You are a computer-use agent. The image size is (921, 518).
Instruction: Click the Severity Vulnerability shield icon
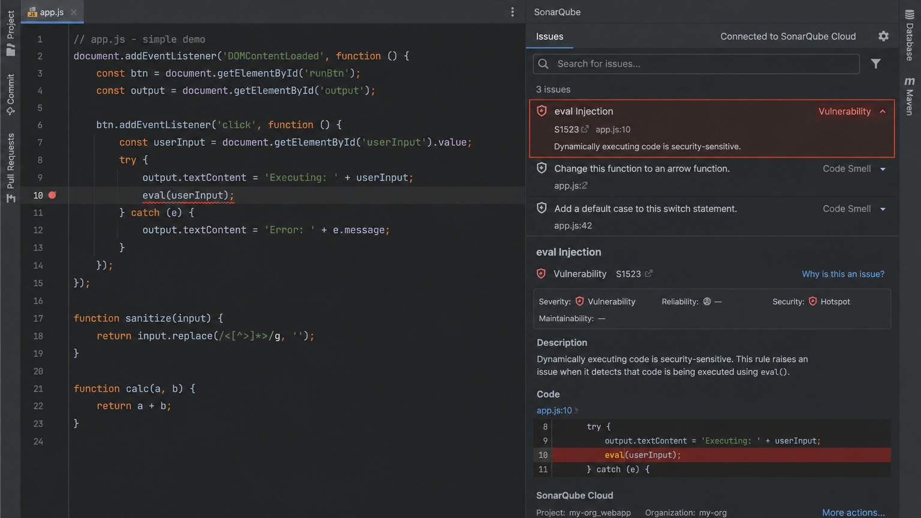click(x=579, y=301)
